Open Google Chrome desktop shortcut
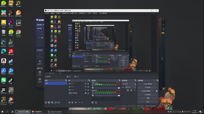 [x=18, y=33]
